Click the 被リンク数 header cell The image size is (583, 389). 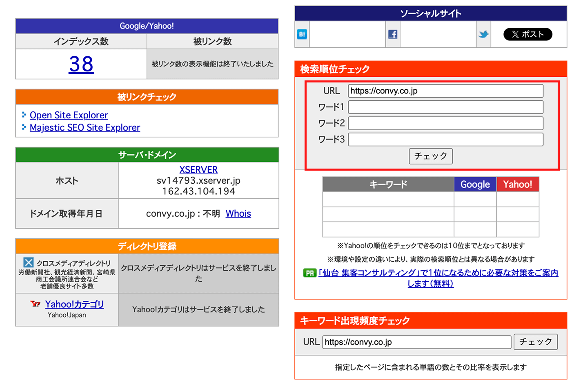[x=212, y=41]
